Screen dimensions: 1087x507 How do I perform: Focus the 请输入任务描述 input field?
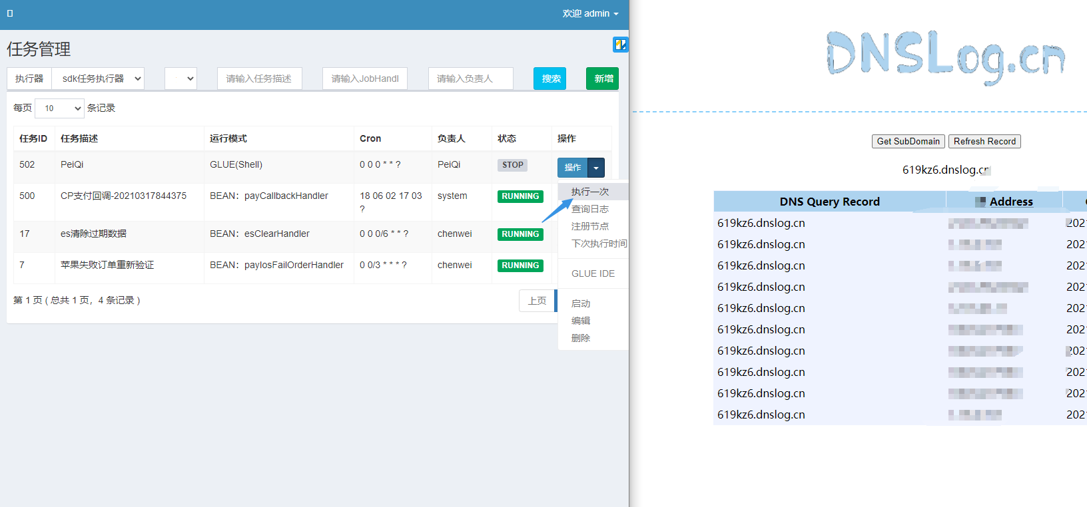point(259,79)
